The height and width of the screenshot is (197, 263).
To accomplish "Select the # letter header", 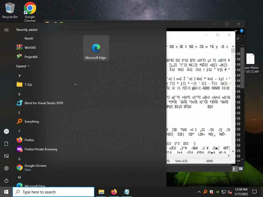I will [x=20, y=76].
